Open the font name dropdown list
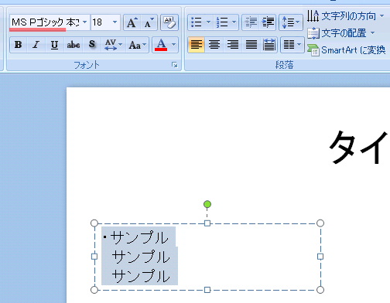This screenshot has height=303, width=390. click(x=84, y=22)
